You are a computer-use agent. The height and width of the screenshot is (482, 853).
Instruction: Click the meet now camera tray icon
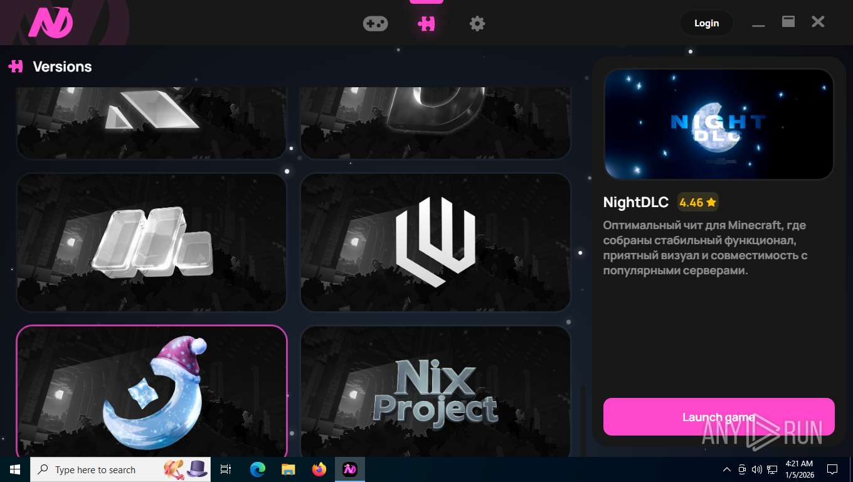pos(742,469)
